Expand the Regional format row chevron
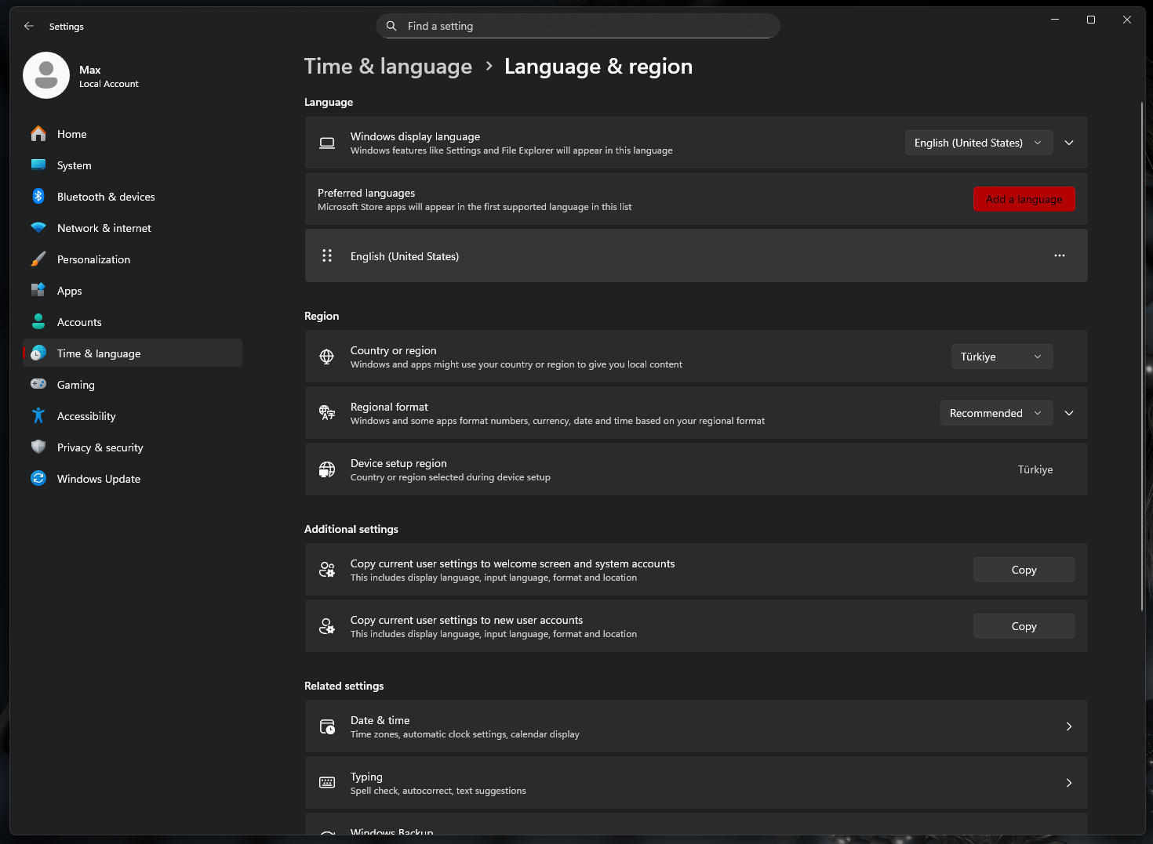 [x=1069, y=413]
